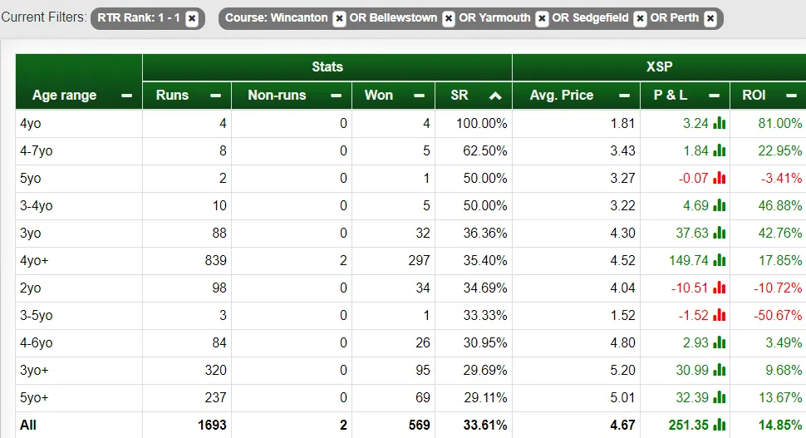806x438 pixels.
Task: Select the 5yo age range row label
Action: 30,179
